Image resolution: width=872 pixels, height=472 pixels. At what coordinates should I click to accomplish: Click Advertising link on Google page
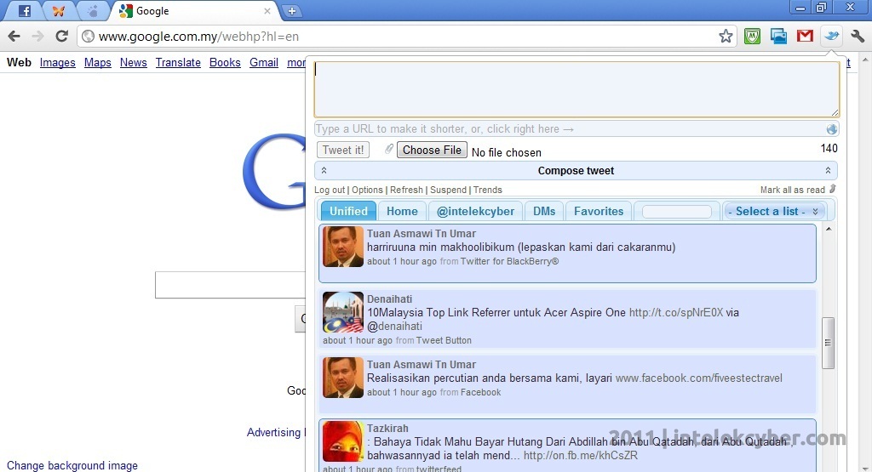point(273,432)
